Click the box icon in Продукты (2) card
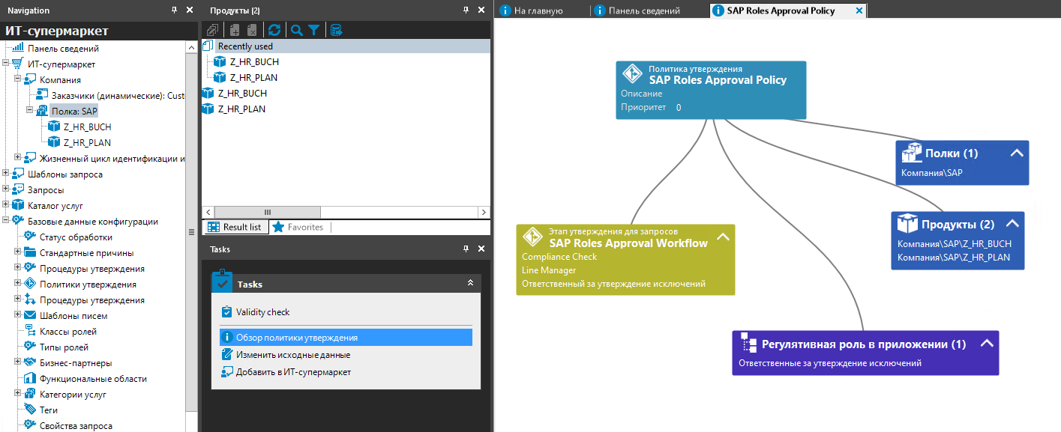1061x432 pixels. (908, 223)
